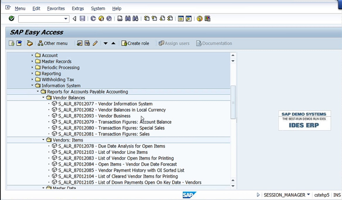Click the Other menu button
The image size is (342, 200).
click(x=53, y=43)
